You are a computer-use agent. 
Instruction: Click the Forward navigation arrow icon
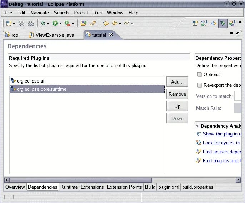(127, 24)
